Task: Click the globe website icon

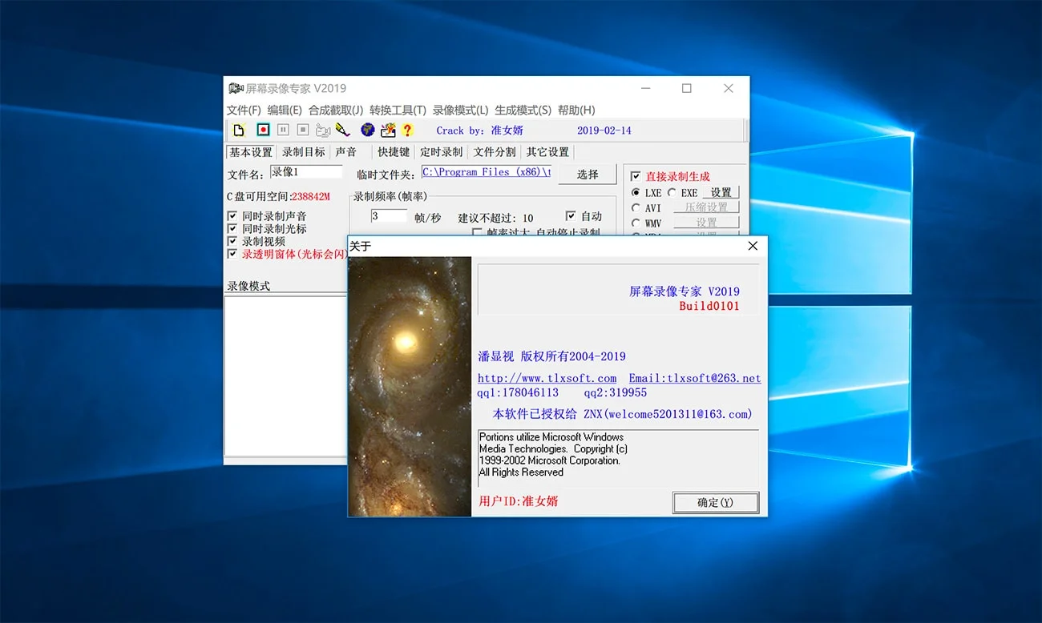Action: [x=368, y=130]
